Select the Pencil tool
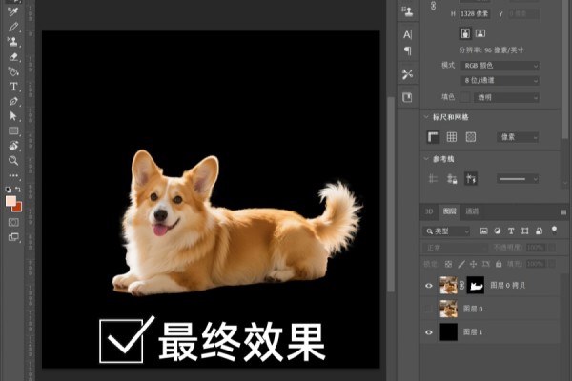The image size is (572, 381). point(13,27)
